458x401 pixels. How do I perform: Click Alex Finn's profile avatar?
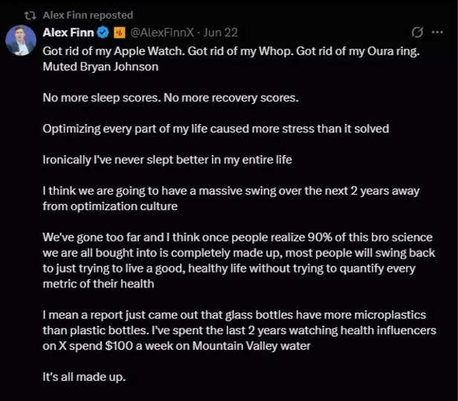[x=20, y=40]
